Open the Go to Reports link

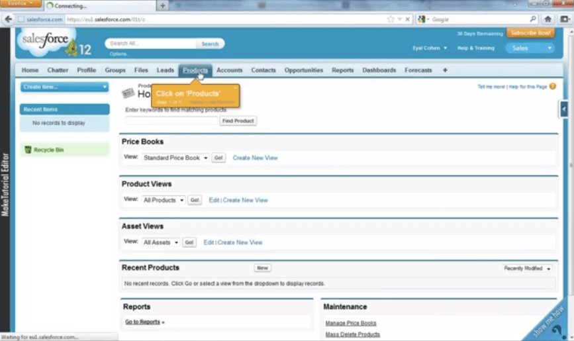tap(142, 322)
